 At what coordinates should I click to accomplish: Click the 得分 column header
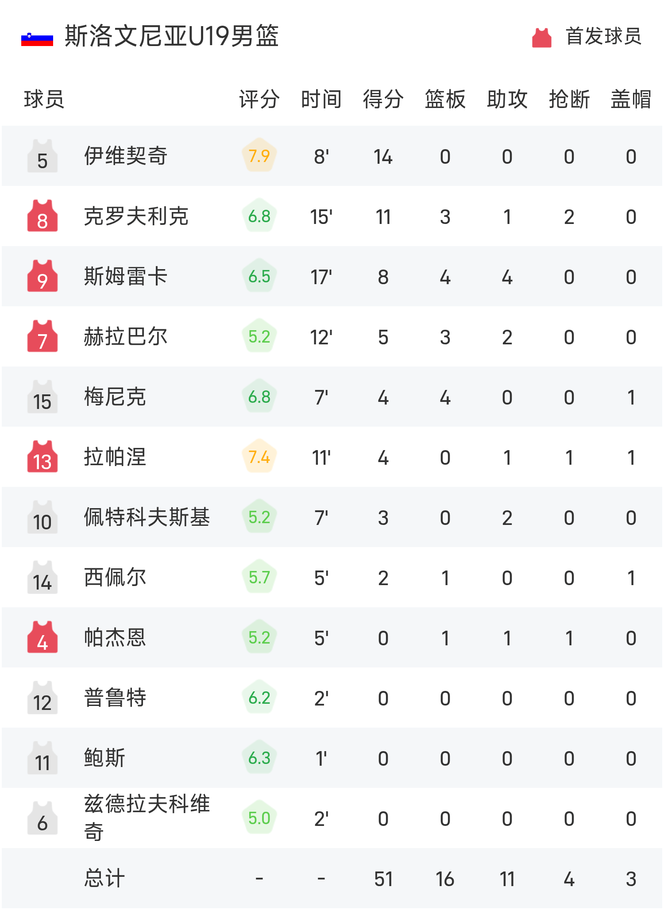point(383,100)
